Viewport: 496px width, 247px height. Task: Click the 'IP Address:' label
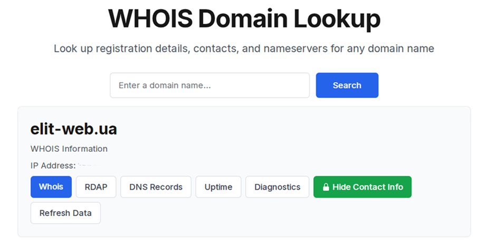(x=53, y=165)
